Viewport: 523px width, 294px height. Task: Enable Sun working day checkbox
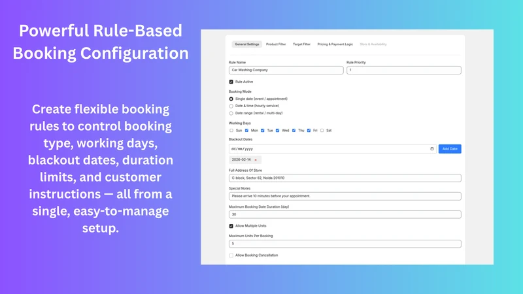coord(231,131)
